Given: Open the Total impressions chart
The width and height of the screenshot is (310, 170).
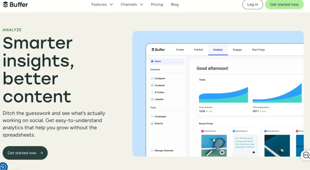Looking at the screenshot, I should [x=277, y=93].
